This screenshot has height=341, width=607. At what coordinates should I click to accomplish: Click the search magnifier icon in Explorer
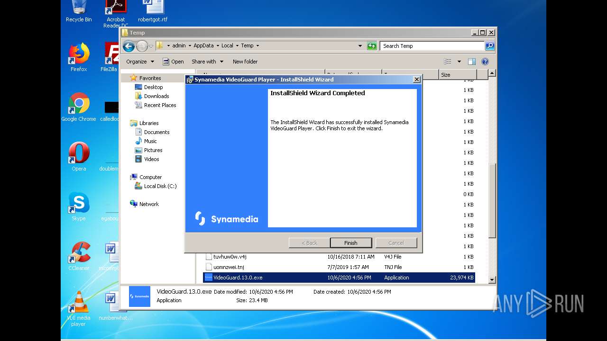(x=490, y=46)
